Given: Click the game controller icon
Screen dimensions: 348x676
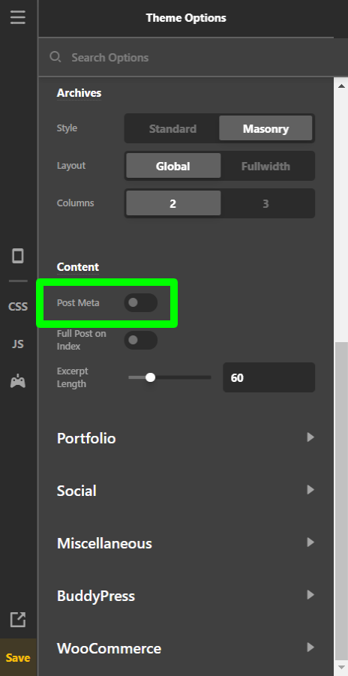Looking at the screenshot, I should 18,382.
